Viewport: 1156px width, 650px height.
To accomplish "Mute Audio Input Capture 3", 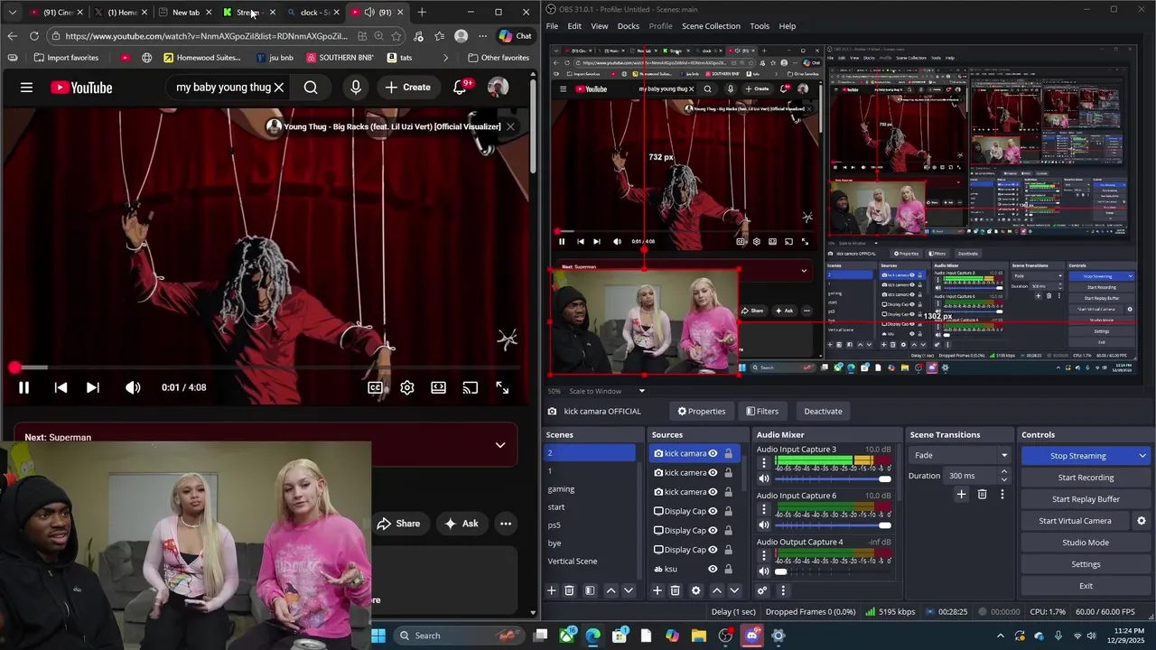I will click(x=764, y=478).
